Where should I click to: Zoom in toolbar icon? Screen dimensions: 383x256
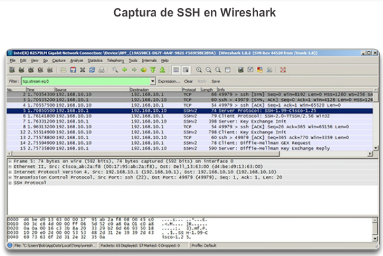(x=199, y=70)
